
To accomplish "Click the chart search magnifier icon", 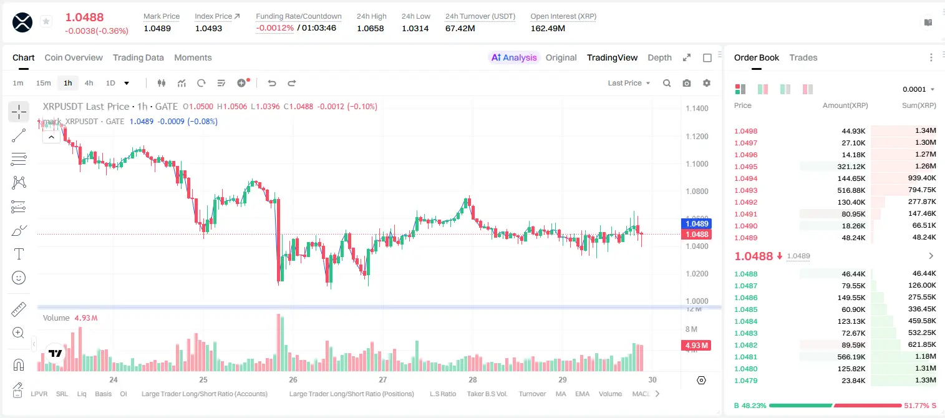I will (667, 83).
